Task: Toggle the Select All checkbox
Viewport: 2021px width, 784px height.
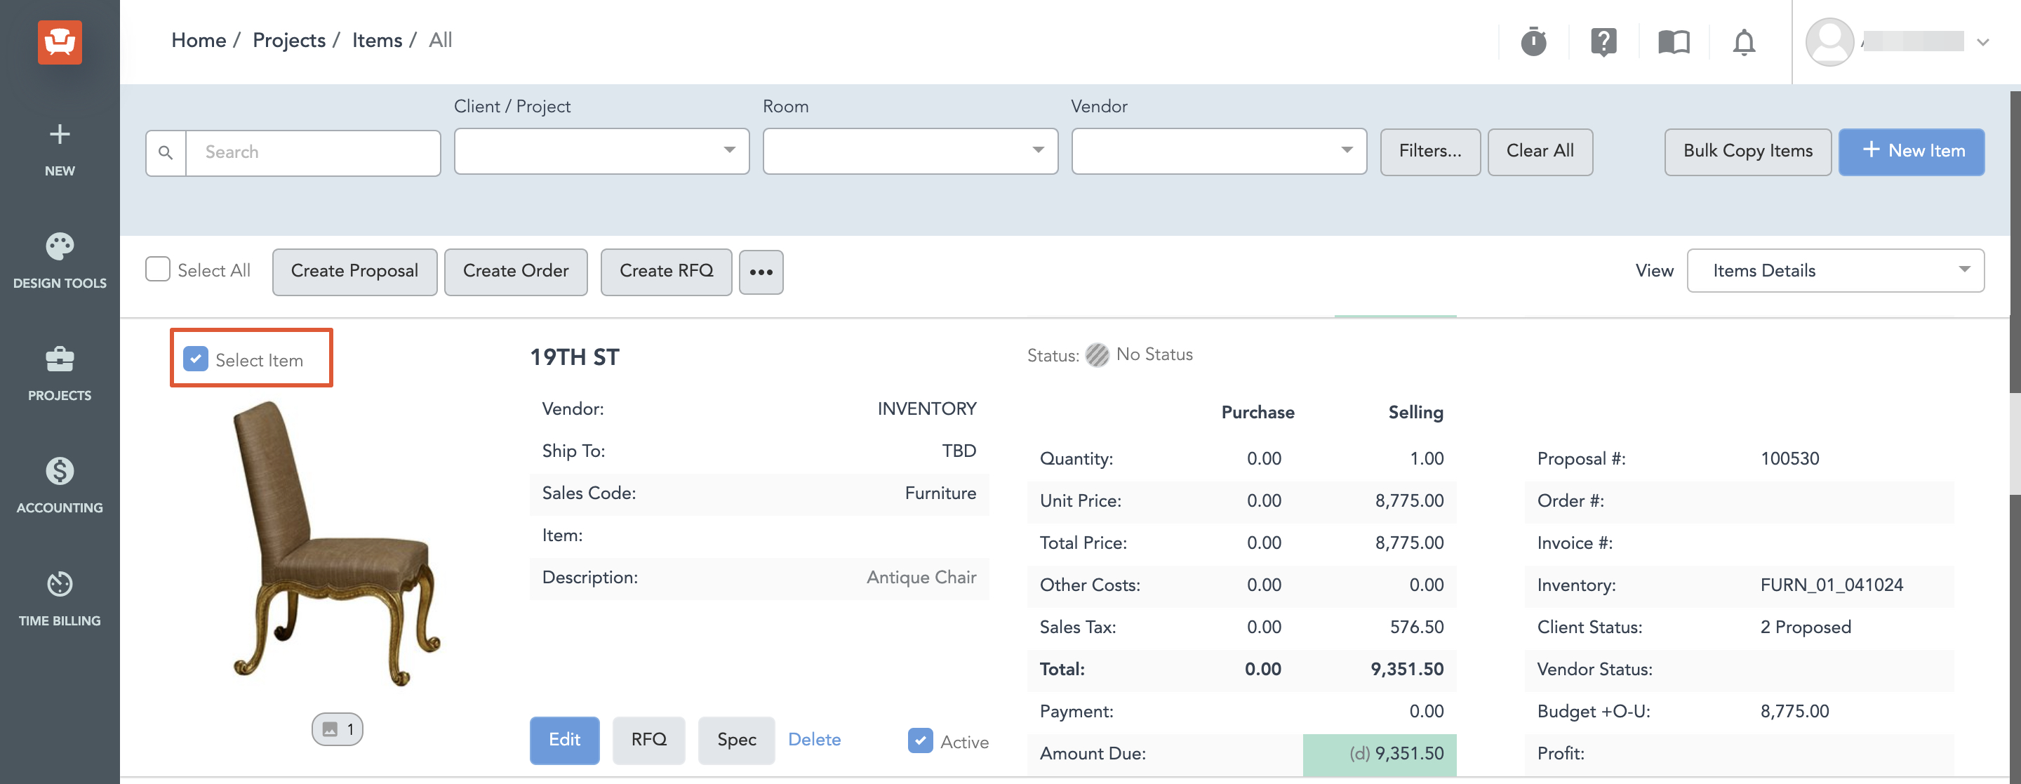Action: tap(158, 270)
